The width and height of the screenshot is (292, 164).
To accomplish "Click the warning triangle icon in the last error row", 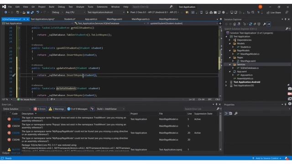I will tap(9, 149).
